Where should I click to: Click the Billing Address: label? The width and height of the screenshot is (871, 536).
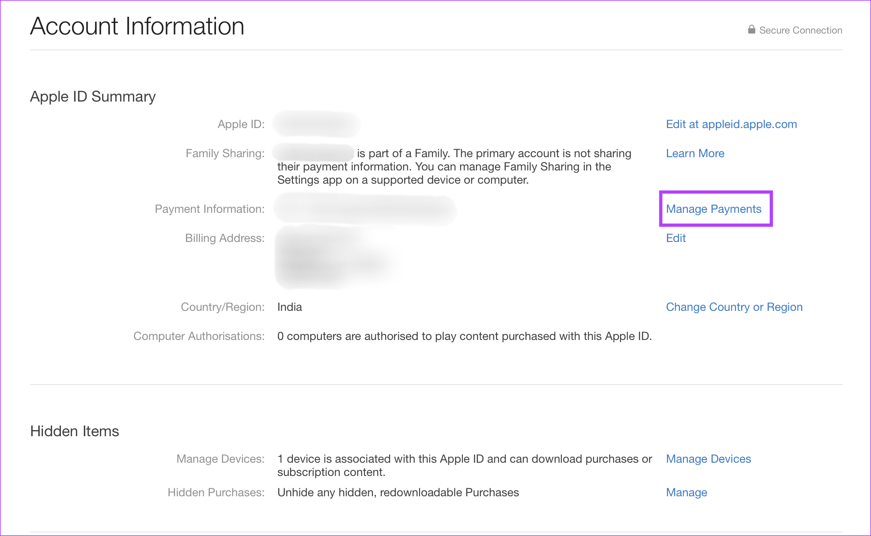tap(225, 238)
